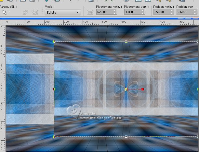Decrease Position vert. with down arrow

[x=195, y=13]
